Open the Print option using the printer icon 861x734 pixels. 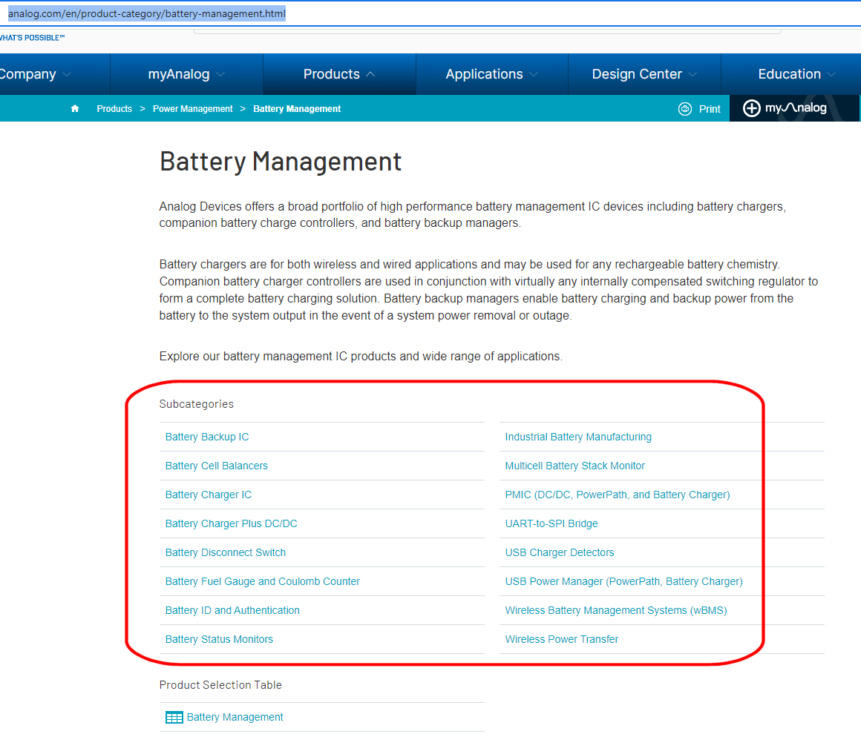coord(684,108)
